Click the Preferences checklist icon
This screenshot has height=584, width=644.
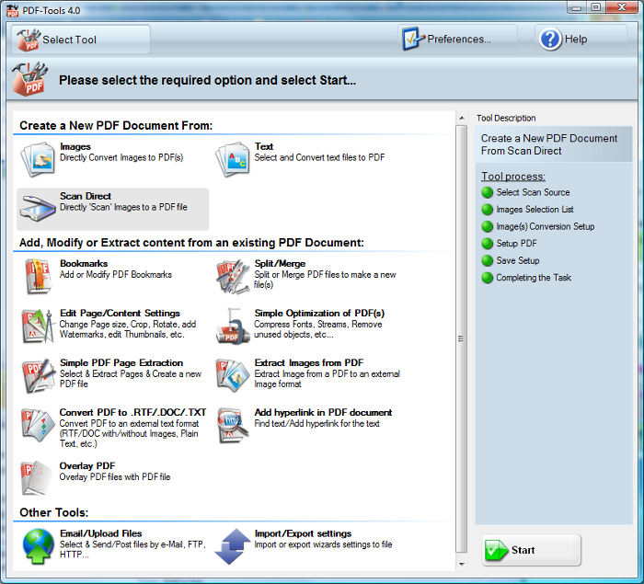coord(413,39)
